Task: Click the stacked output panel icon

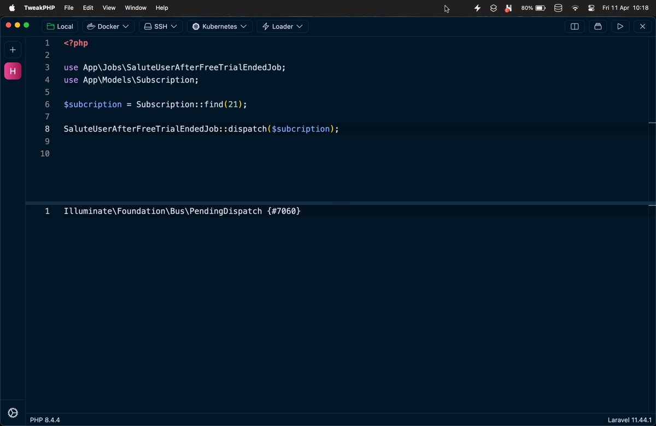Action: click(598, 26)
